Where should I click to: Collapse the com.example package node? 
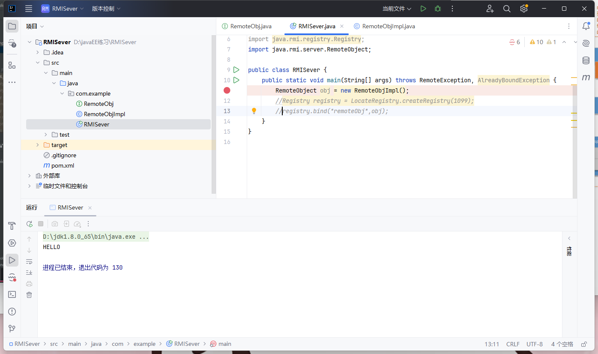[62, 93]
